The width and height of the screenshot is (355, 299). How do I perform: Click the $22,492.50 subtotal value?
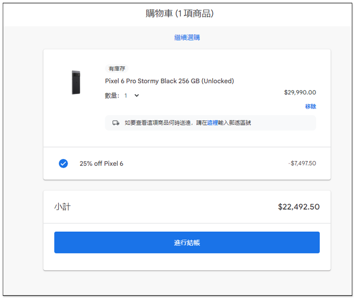[x=298, y=207]
